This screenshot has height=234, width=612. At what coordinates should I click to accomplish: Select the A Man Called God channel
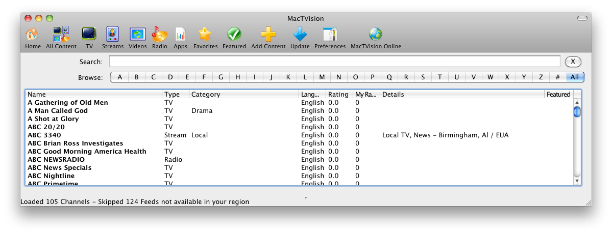(x=300, y=111)
